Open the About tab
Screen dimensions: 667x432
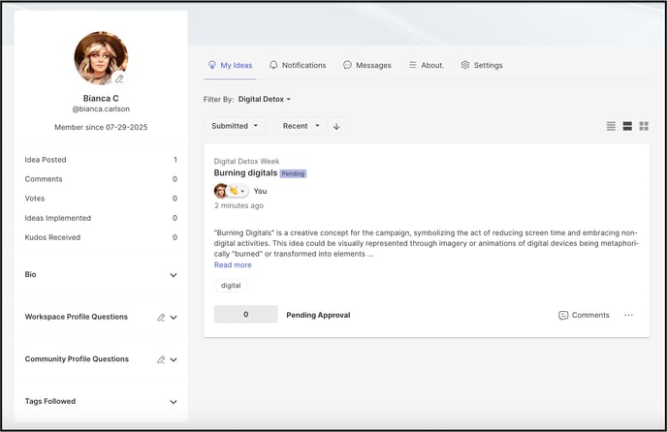pyautogui.click(x=427, y=65)
